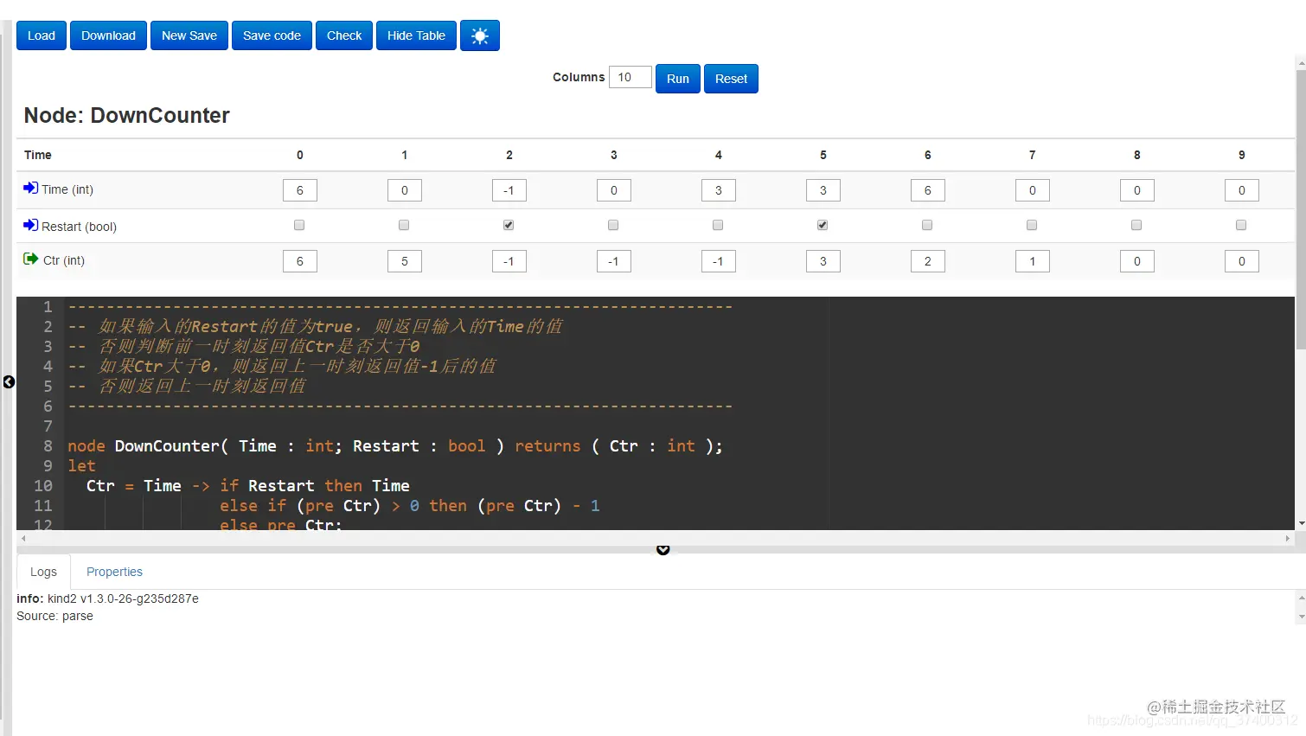This screenshot has height=736, width=1306.
Task: Place cursor on the 'let' keyword line
Action: 81,466
